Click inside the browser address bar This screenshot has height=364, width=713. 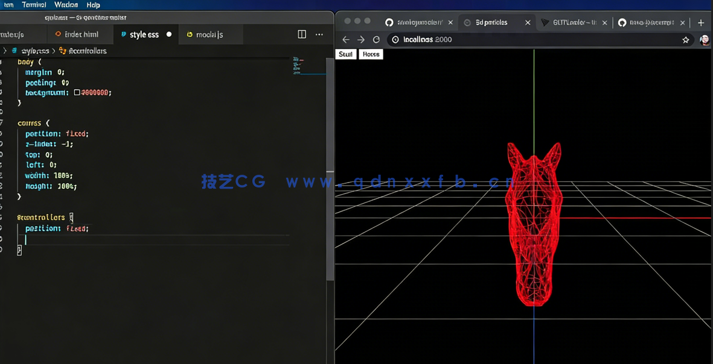click(453, 39)
